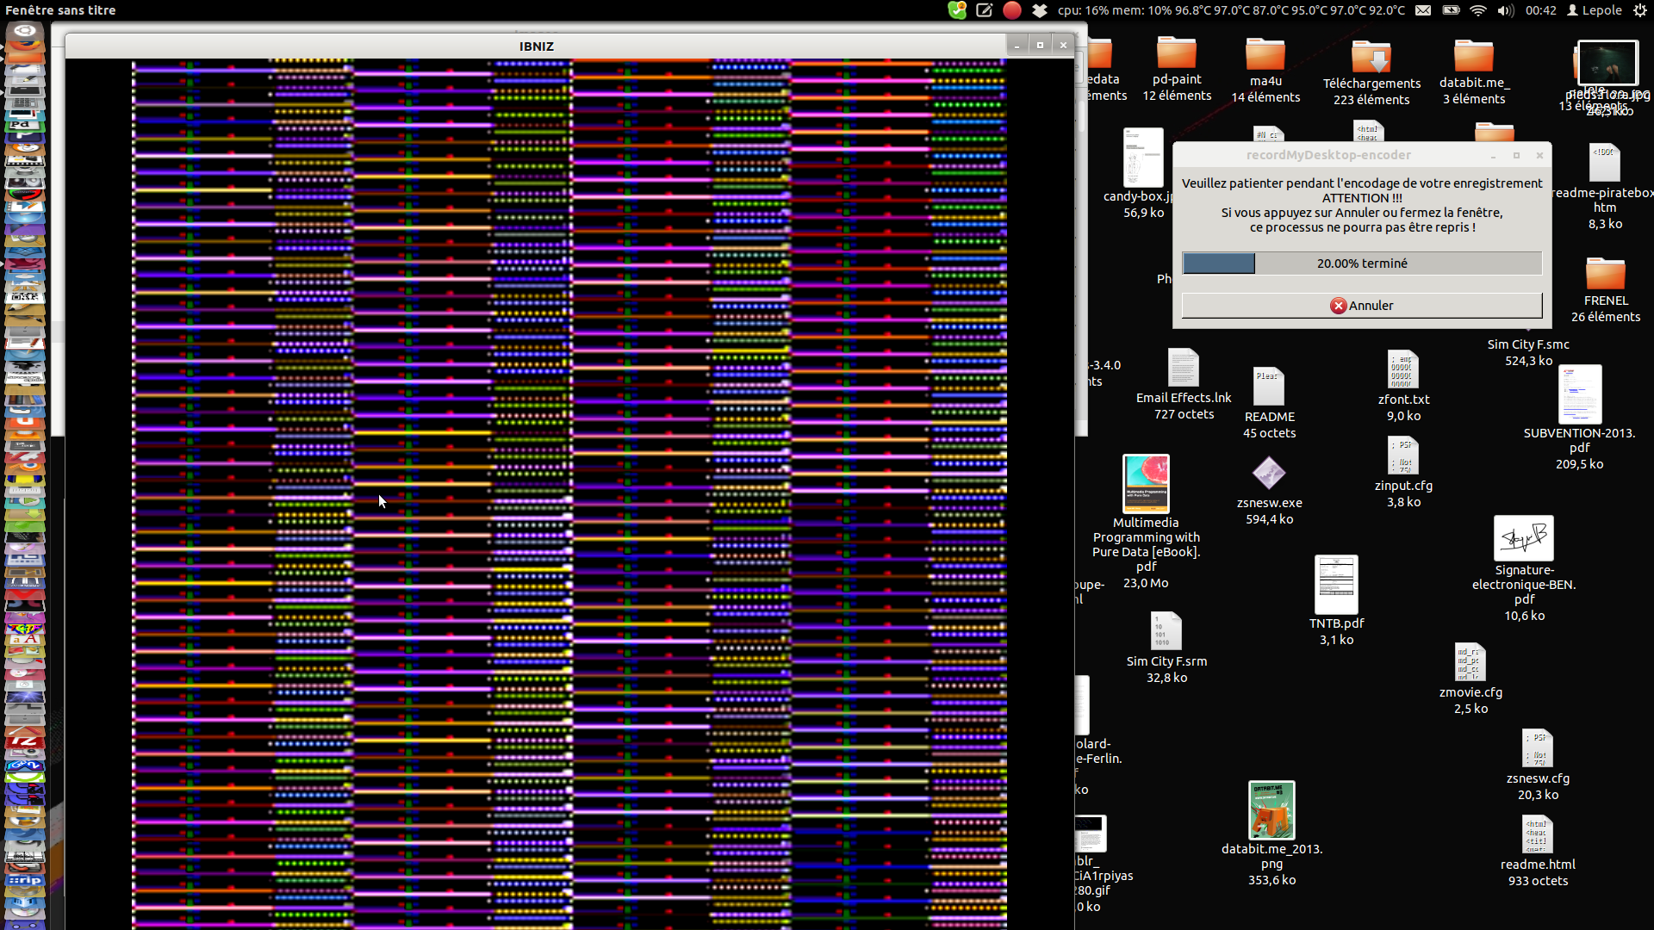Image resolution: width=1654 pixels, height=930 pixels.
Task: Click the red recording indicator in top panel
Action: [1012, 10]
